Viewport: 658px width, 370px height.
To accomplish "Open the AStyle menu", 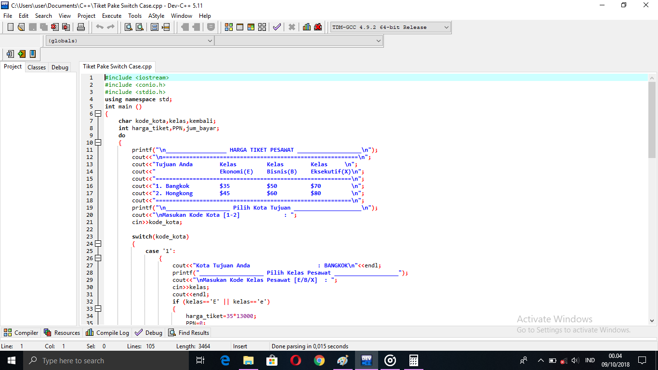I will (x=156, y=16).
